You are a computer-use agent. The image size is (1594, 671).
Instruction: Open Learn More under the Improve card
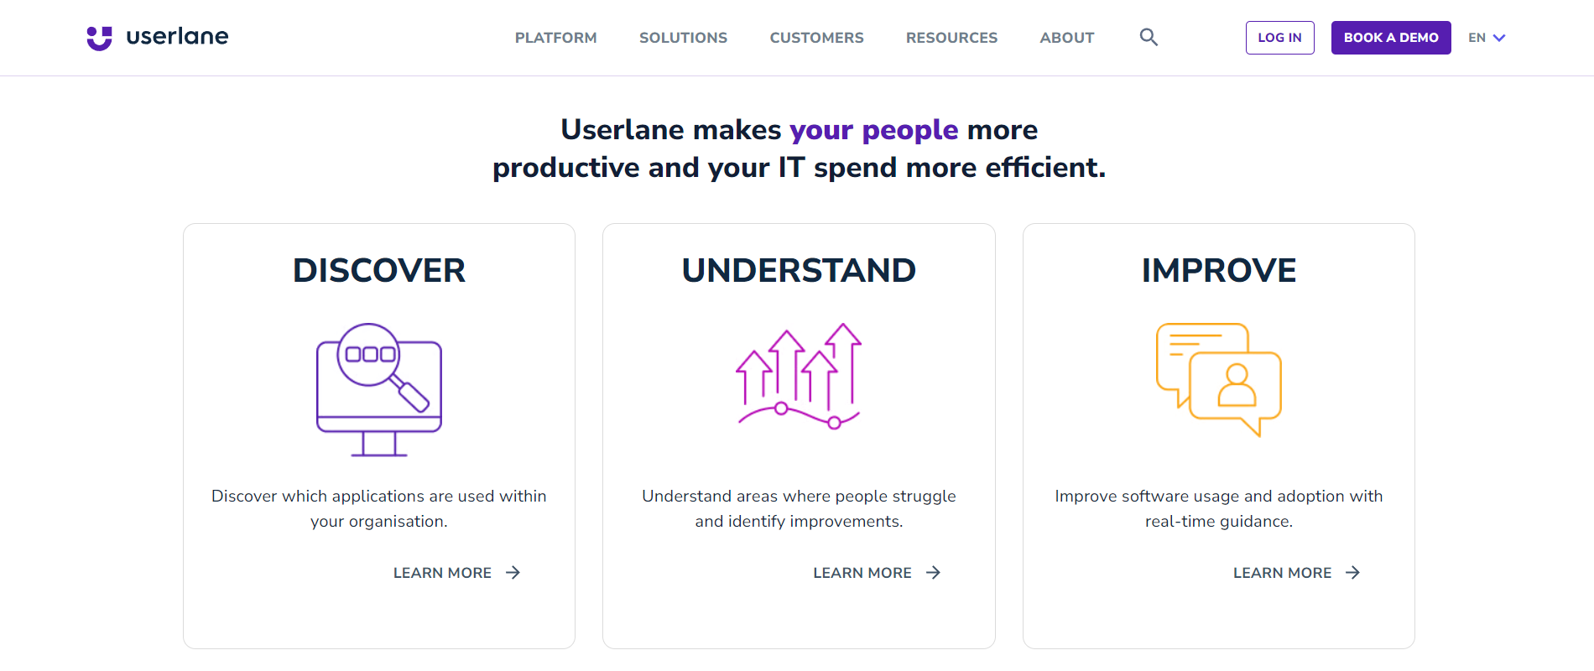1282,572
